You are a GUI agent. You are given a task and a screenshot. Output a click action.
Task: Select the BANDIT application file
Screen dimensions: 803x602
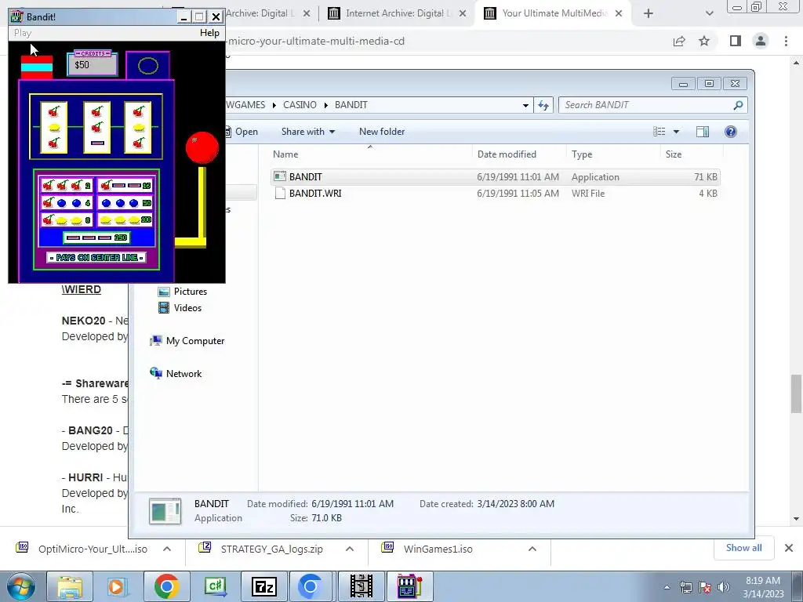pos(496,176)
